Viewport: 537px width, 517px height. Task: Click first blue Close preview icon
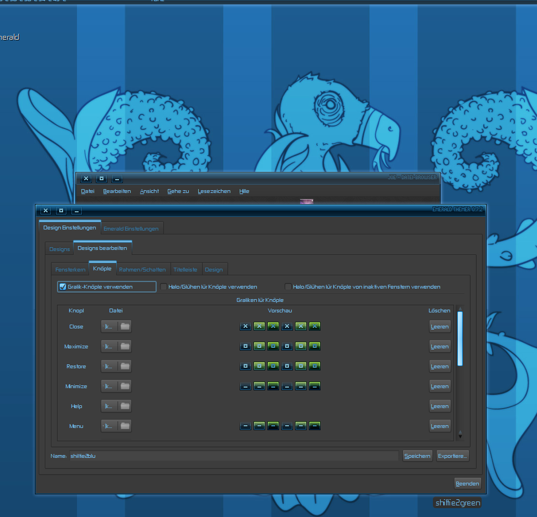pos(246,326)
